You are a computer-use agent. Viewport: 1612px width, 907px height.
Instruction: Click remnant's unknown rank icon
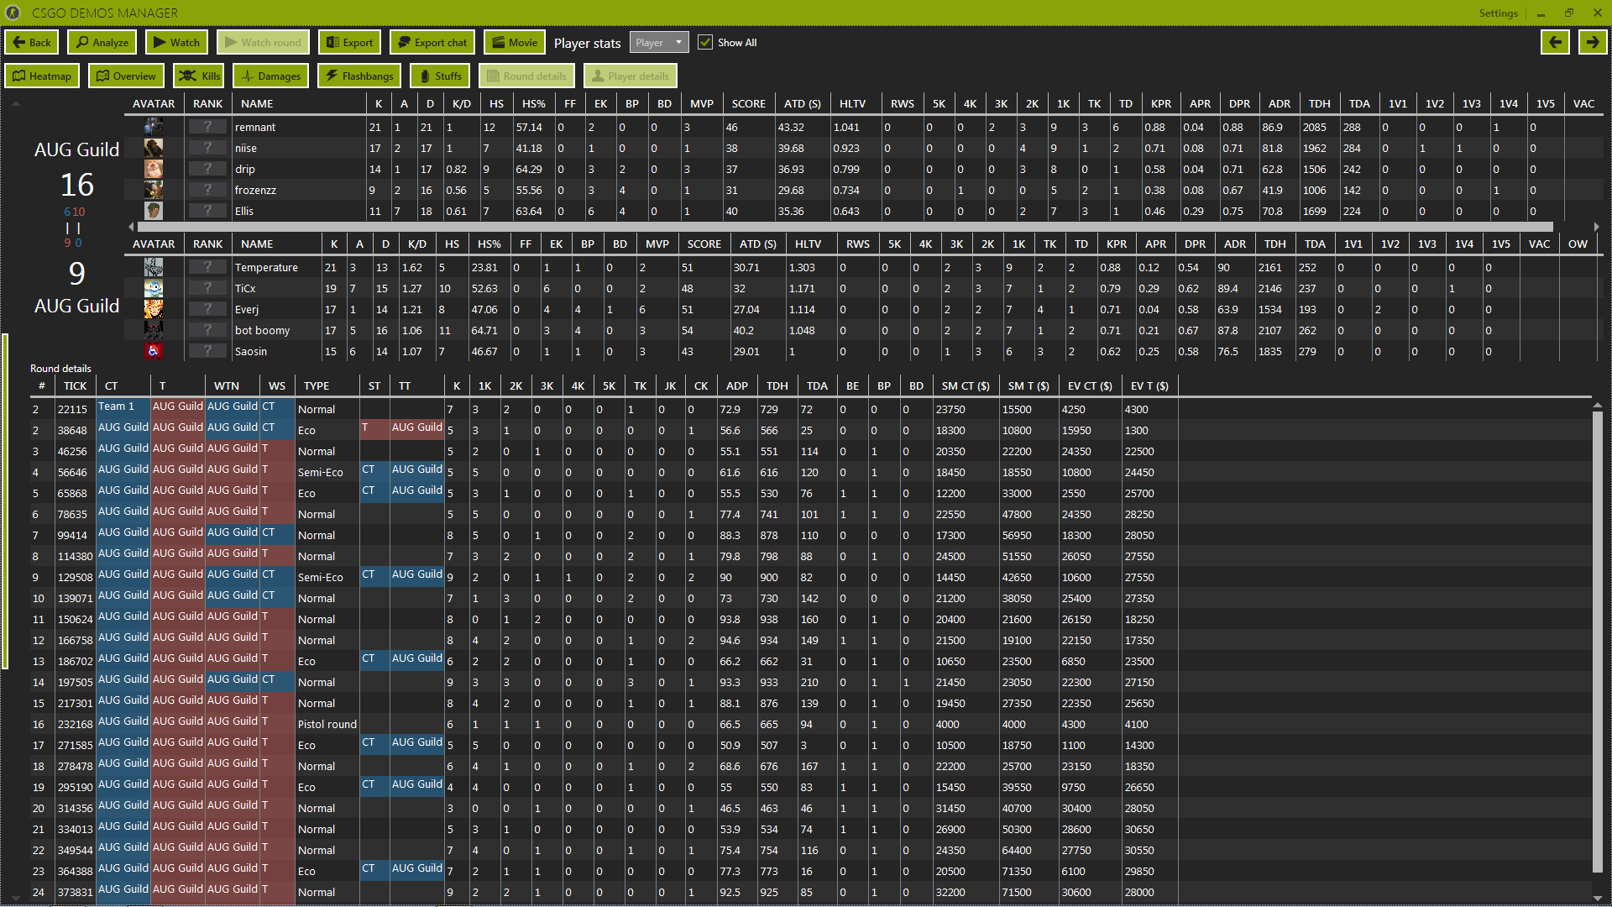(207, 127)
